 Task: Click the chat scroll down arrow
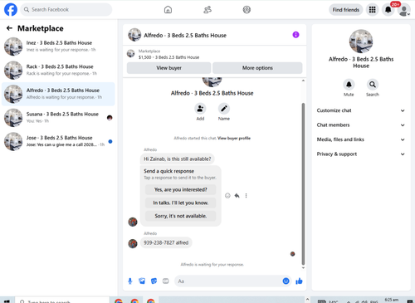pyautogui.click(x=303, y=267)
